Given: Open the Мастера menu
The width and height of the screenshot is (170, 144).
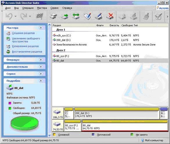Looking at the screenshot, I should pyautogui.click(x=42, y=8).
